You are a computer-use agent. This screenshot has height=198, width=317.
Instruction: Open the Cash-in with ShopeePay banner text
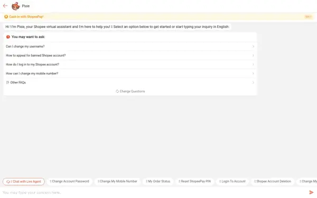pyautogui.click(x=26, y=17)
